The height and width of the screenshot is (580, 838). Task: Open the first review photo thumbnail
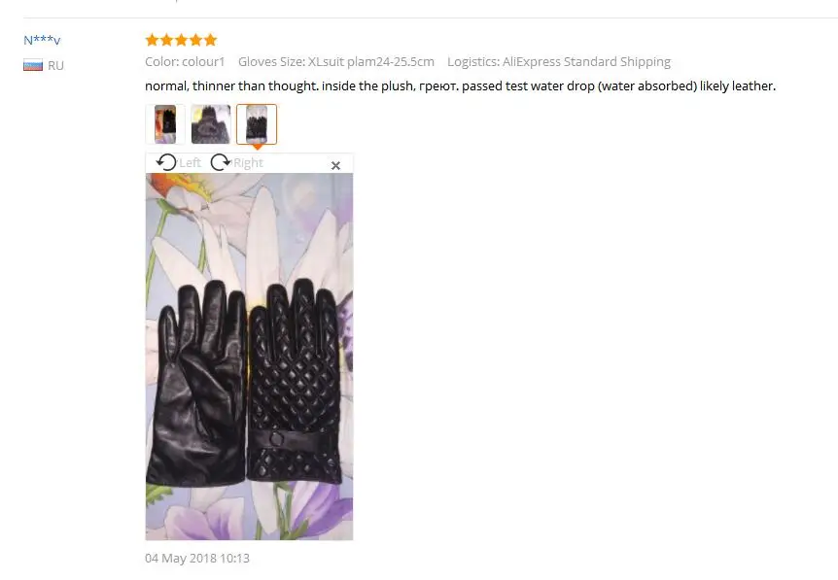[x=165, y=124]
